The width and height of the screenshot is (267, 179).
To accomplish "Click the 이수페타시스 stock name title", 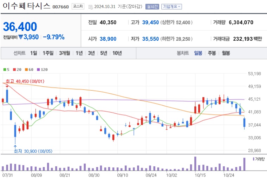I will 27,6.
